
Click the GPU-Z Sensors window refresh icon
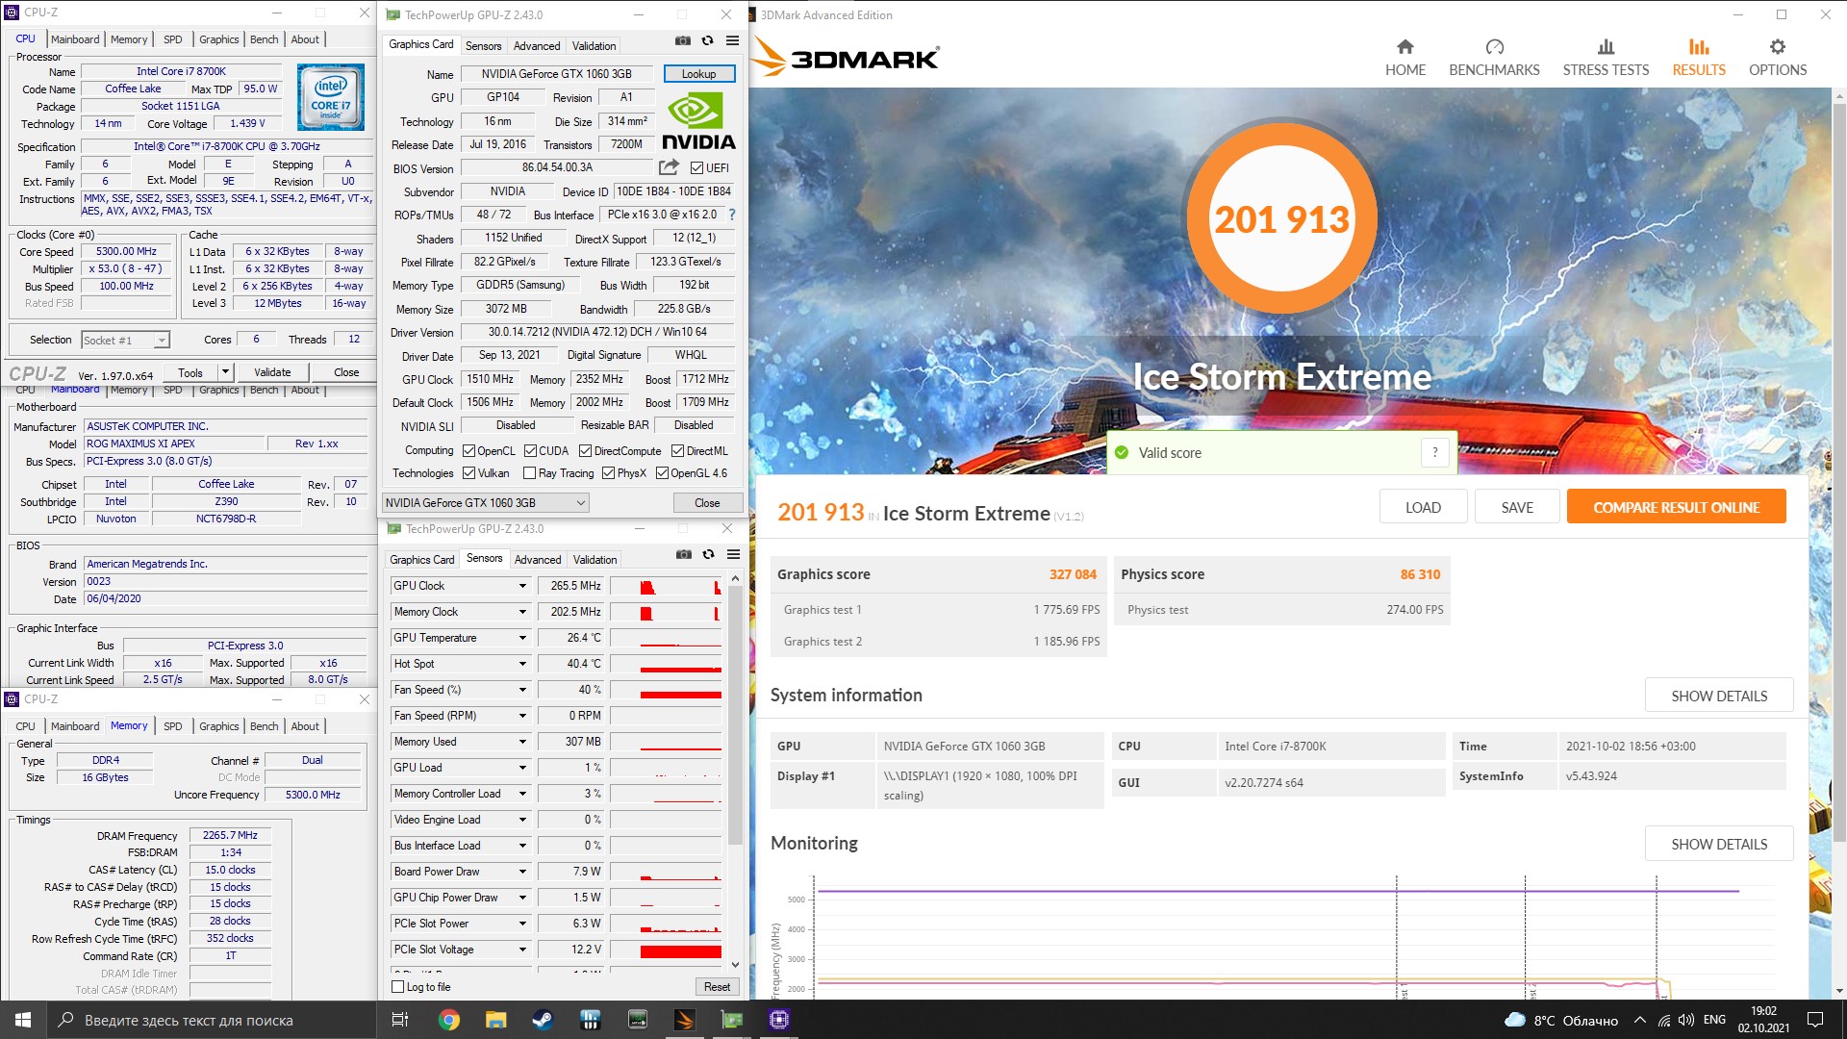pyautogui.click(x=708, y=554)
